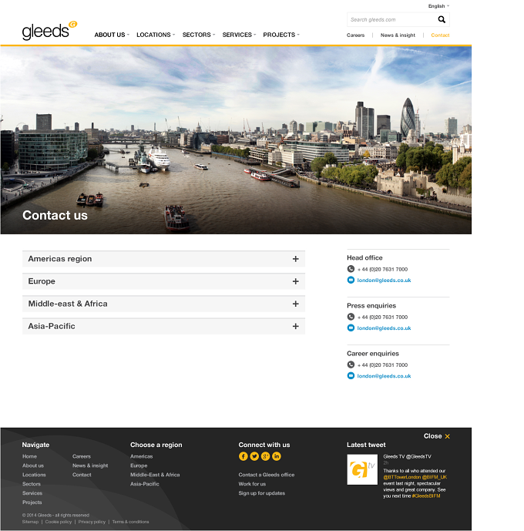The height and width of the screenshot is (531, 524).
Task: Expand the Middle-east & Africa section
Action: (164, 304)
